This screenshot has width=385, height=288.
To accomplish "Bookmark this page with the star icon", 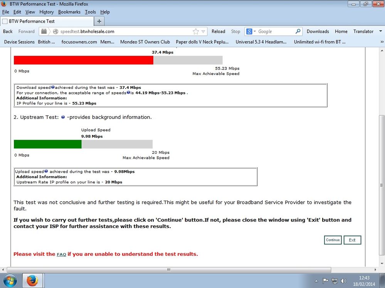I will coord(196,32).
